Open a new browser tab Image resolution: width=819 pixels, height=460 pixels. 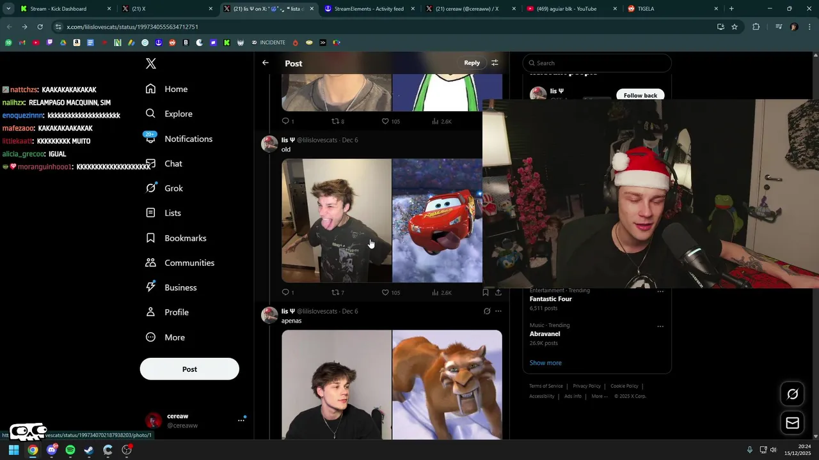pyautogui.click(x=731, y=9)
